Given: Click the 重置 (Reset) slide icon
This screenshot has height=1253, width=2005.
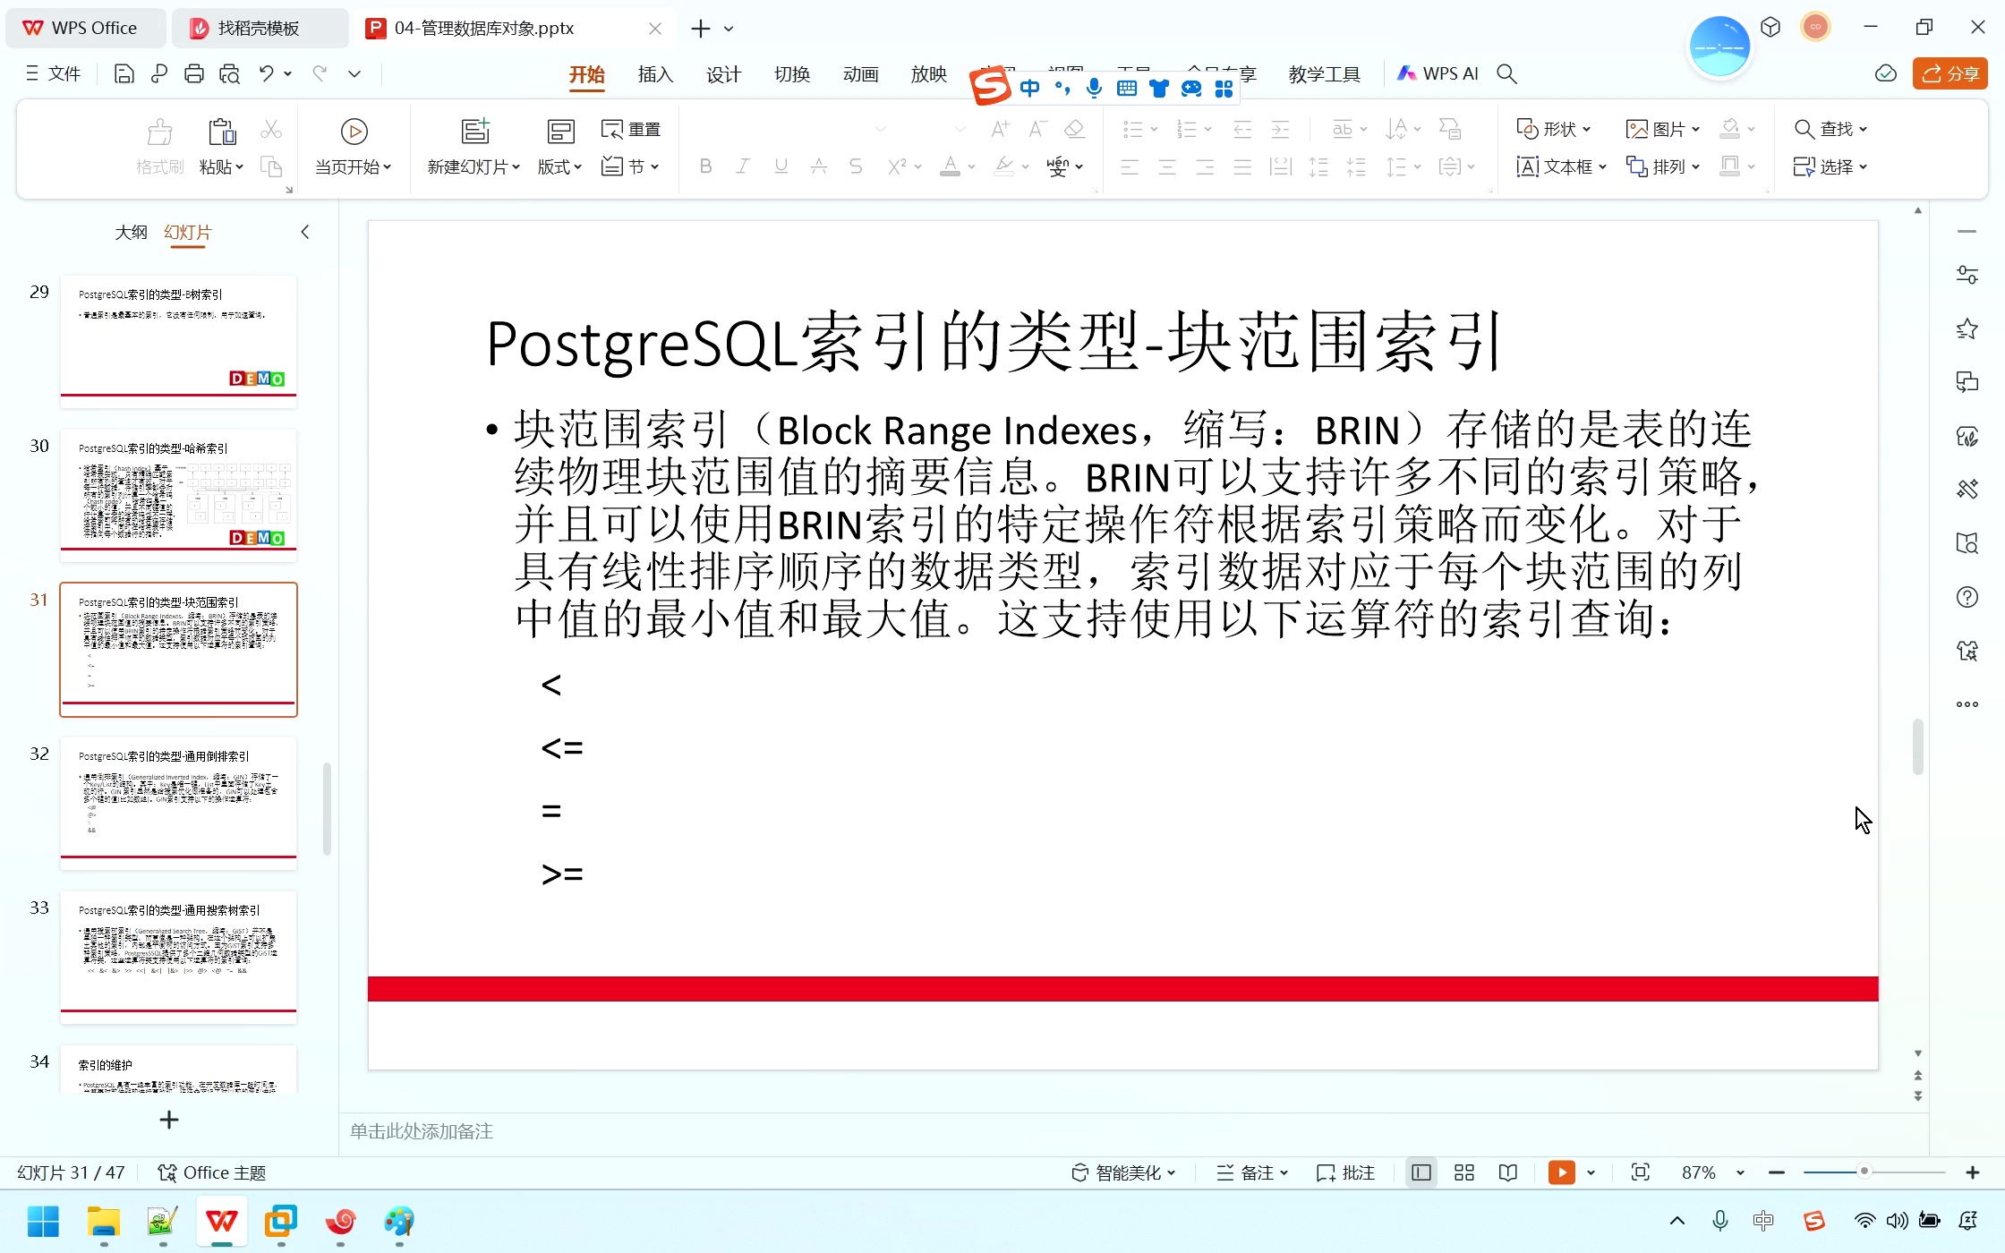Looking at the screenshot, I should pos(630,129).
